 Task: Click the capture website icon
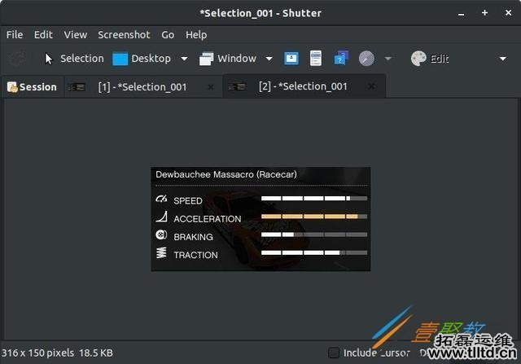[x=341, y=59]
